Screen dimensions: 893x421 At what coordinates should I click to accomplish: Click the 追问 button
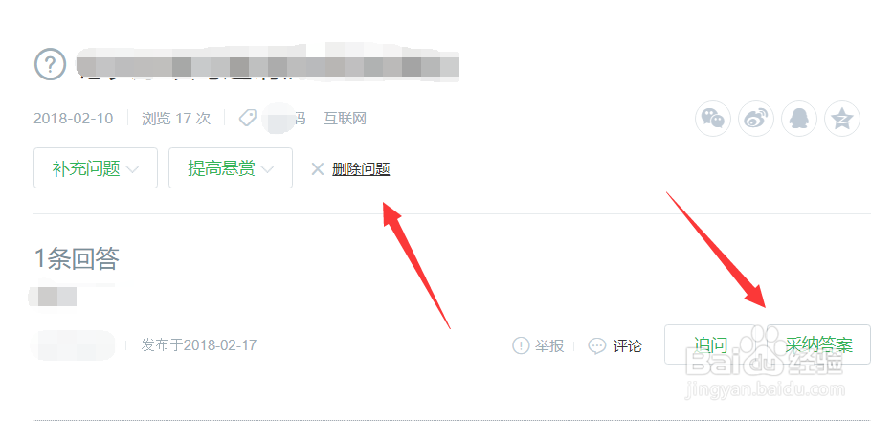coord(710,344)
